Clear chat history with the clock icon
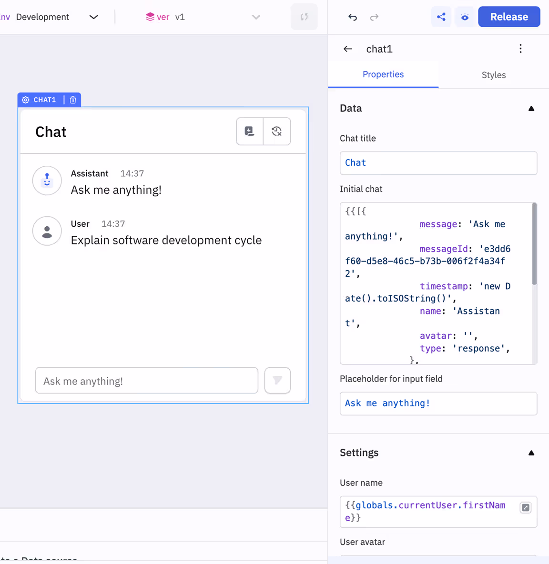This screenshot has height=564, width=549. (277, 131)
